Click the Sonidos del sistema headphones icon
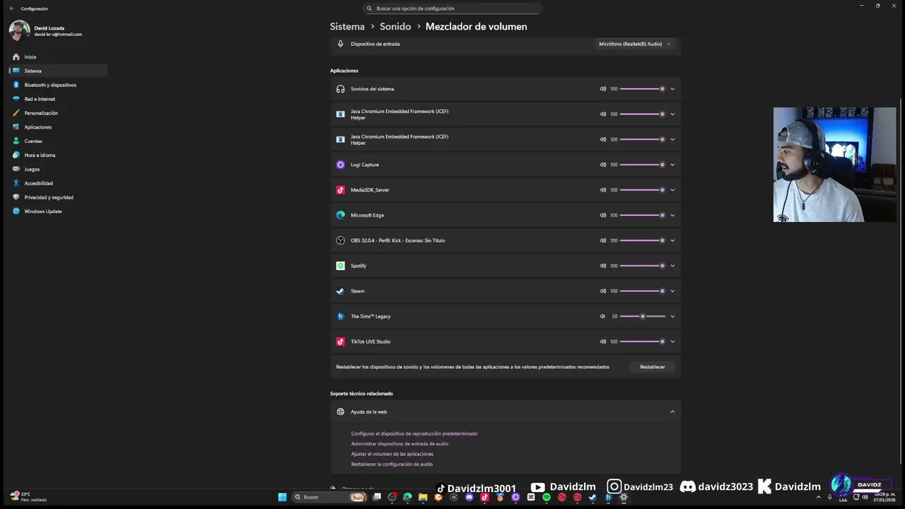The height and width of the screenshot is (509, 905). (340, 89)
